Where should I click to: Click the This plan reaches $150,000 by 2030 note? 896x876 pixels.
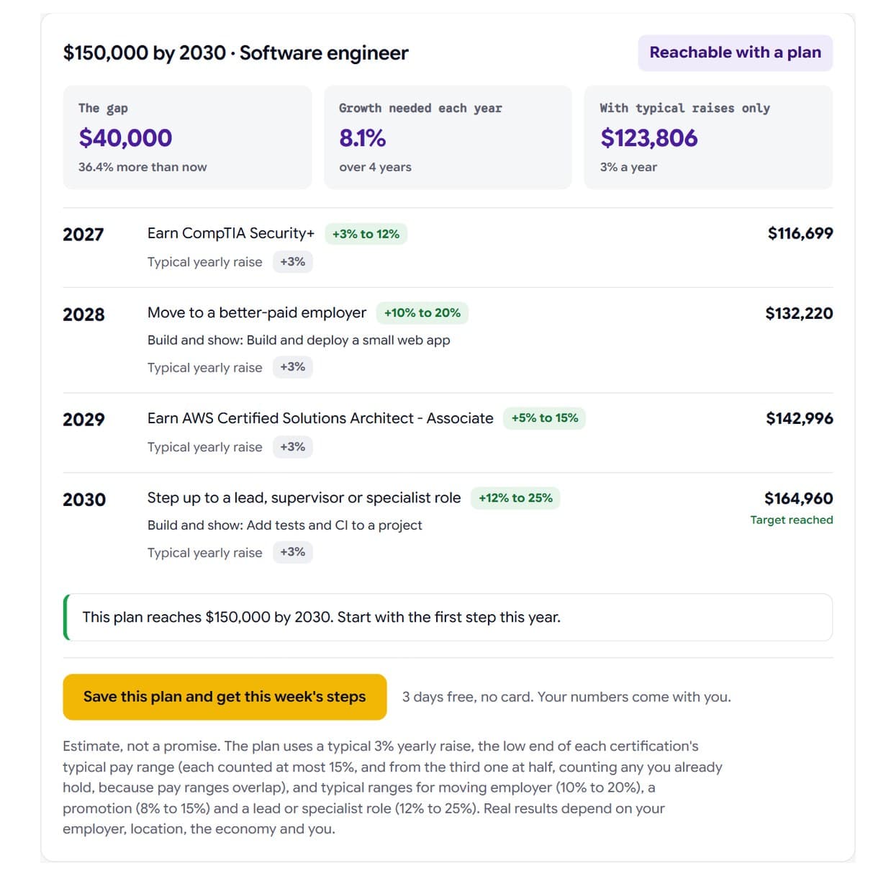click(x=448, y=617)
